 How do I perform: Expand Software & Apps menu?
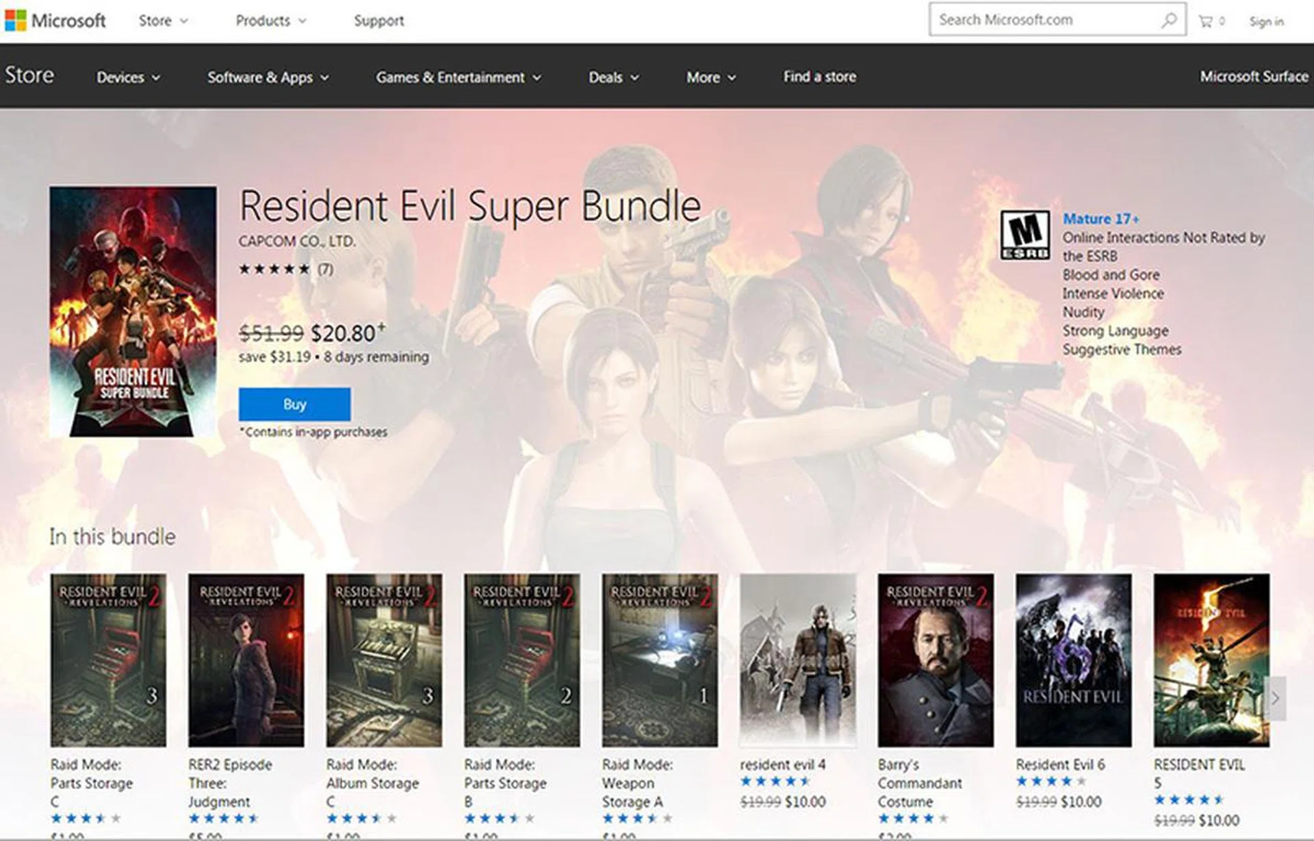point(268,77)
